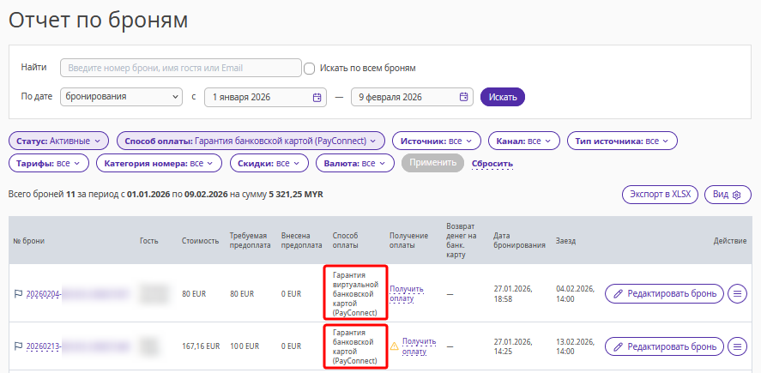761x373 pixels.
Task: Open the Способ оплаты filter dropdown
Action: pyautogui.click(x=251, y=141)
